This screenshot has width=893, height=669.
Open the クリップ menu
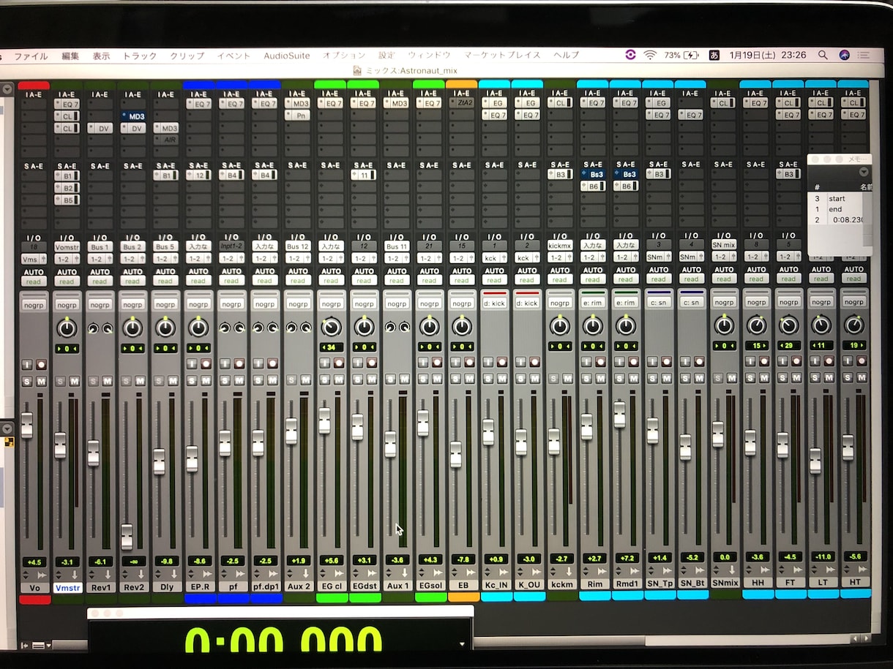pos(187,56)
